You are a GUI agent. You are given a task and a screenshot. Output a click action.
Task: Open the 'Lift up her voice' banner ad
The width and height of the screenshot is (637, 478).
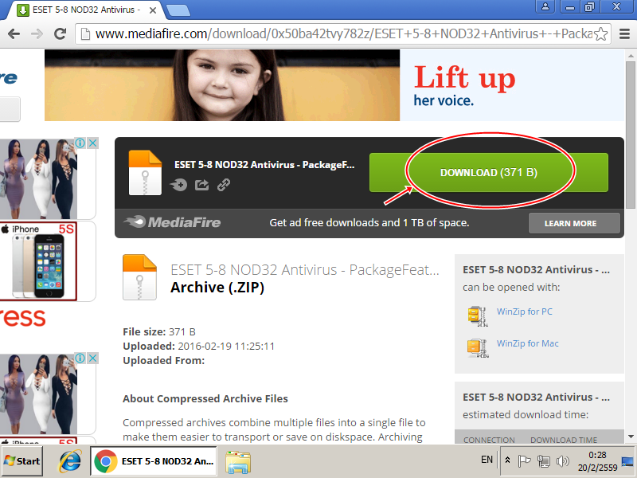coord(334,85)
